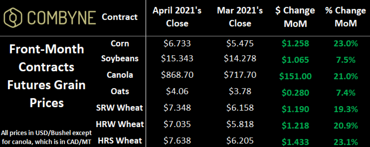Click the Oats March close $3.78
The width and height of the screenshot is (370, 147).
tap(240, 91)
